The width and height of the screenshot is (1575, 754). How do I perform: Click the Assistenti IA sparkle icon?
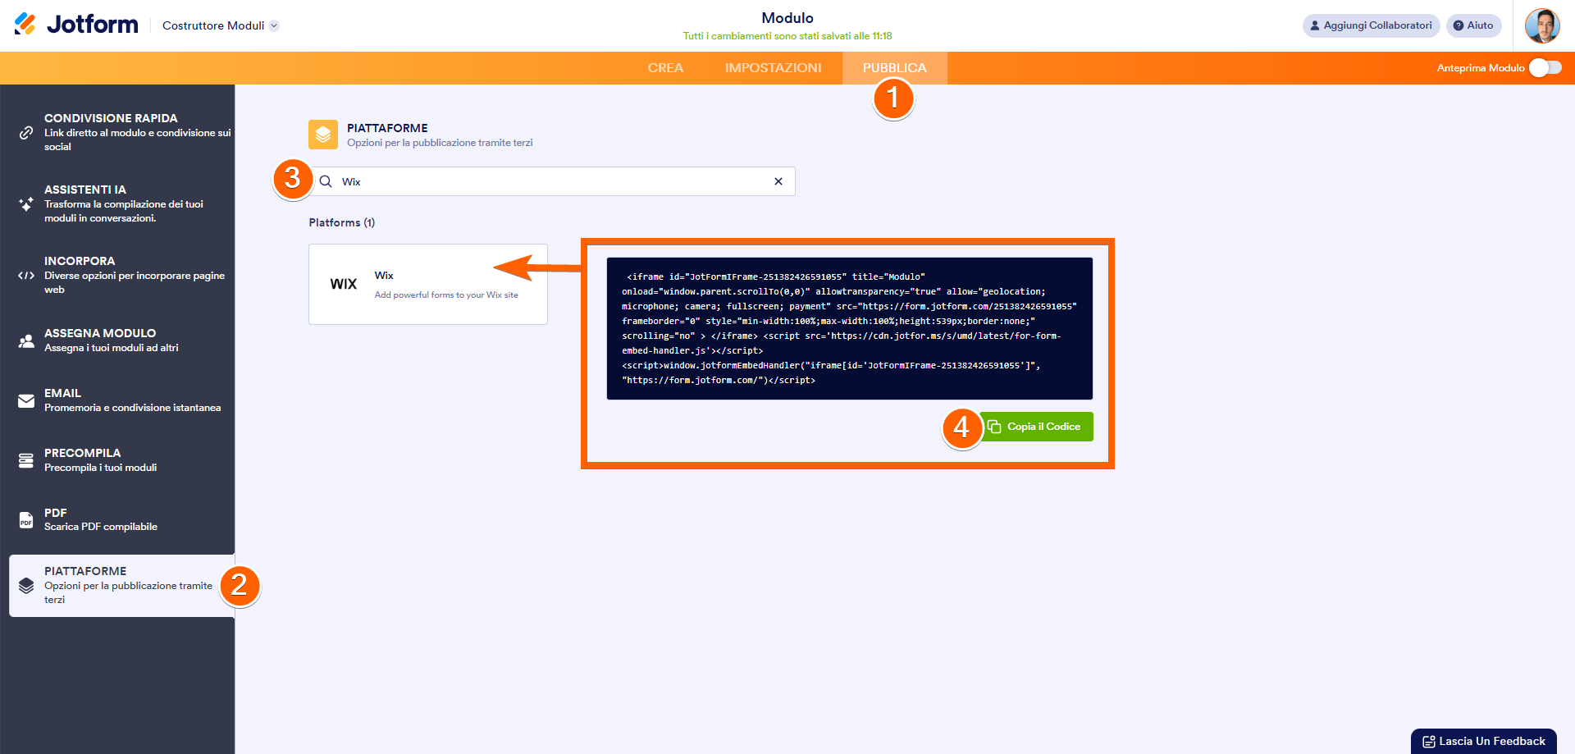pyautogui.click(x=26, y=203)
